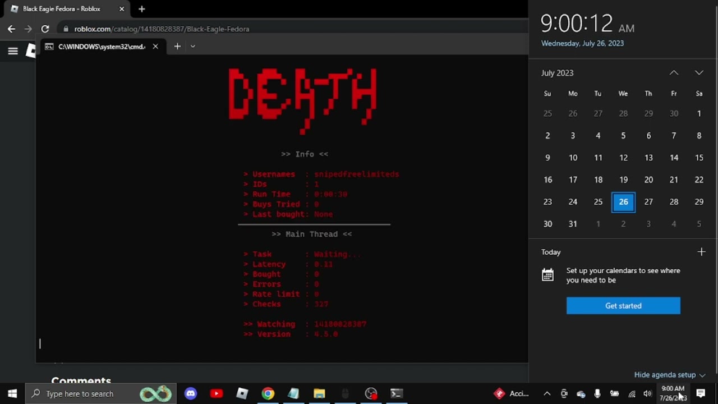
Task: Select July 27 in the calendar
Action: click(648, 202)
